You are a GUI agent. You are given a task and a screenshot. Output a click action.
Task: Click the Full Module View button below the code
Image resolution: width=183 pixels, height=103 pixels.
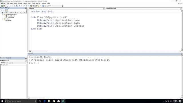tap(30, 51)
